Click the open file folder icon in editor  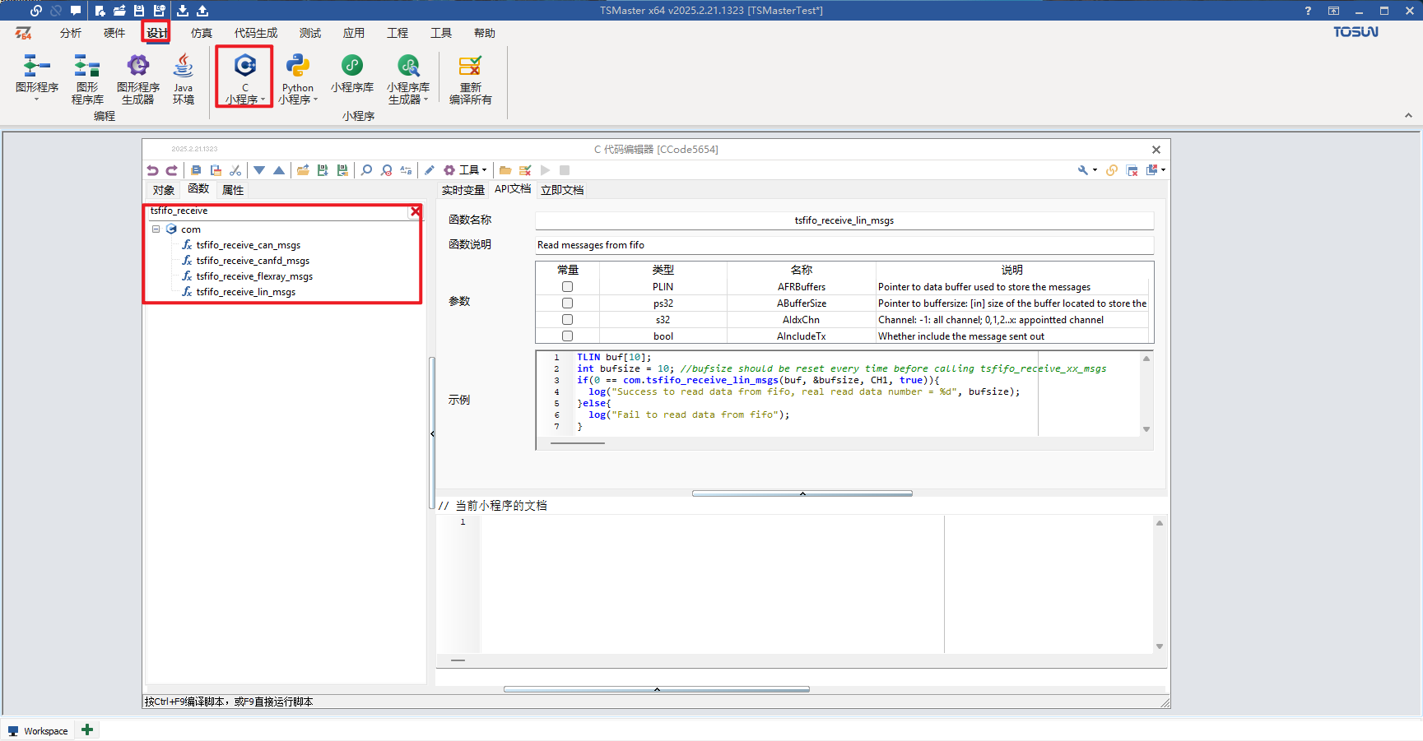coord(303,170)
